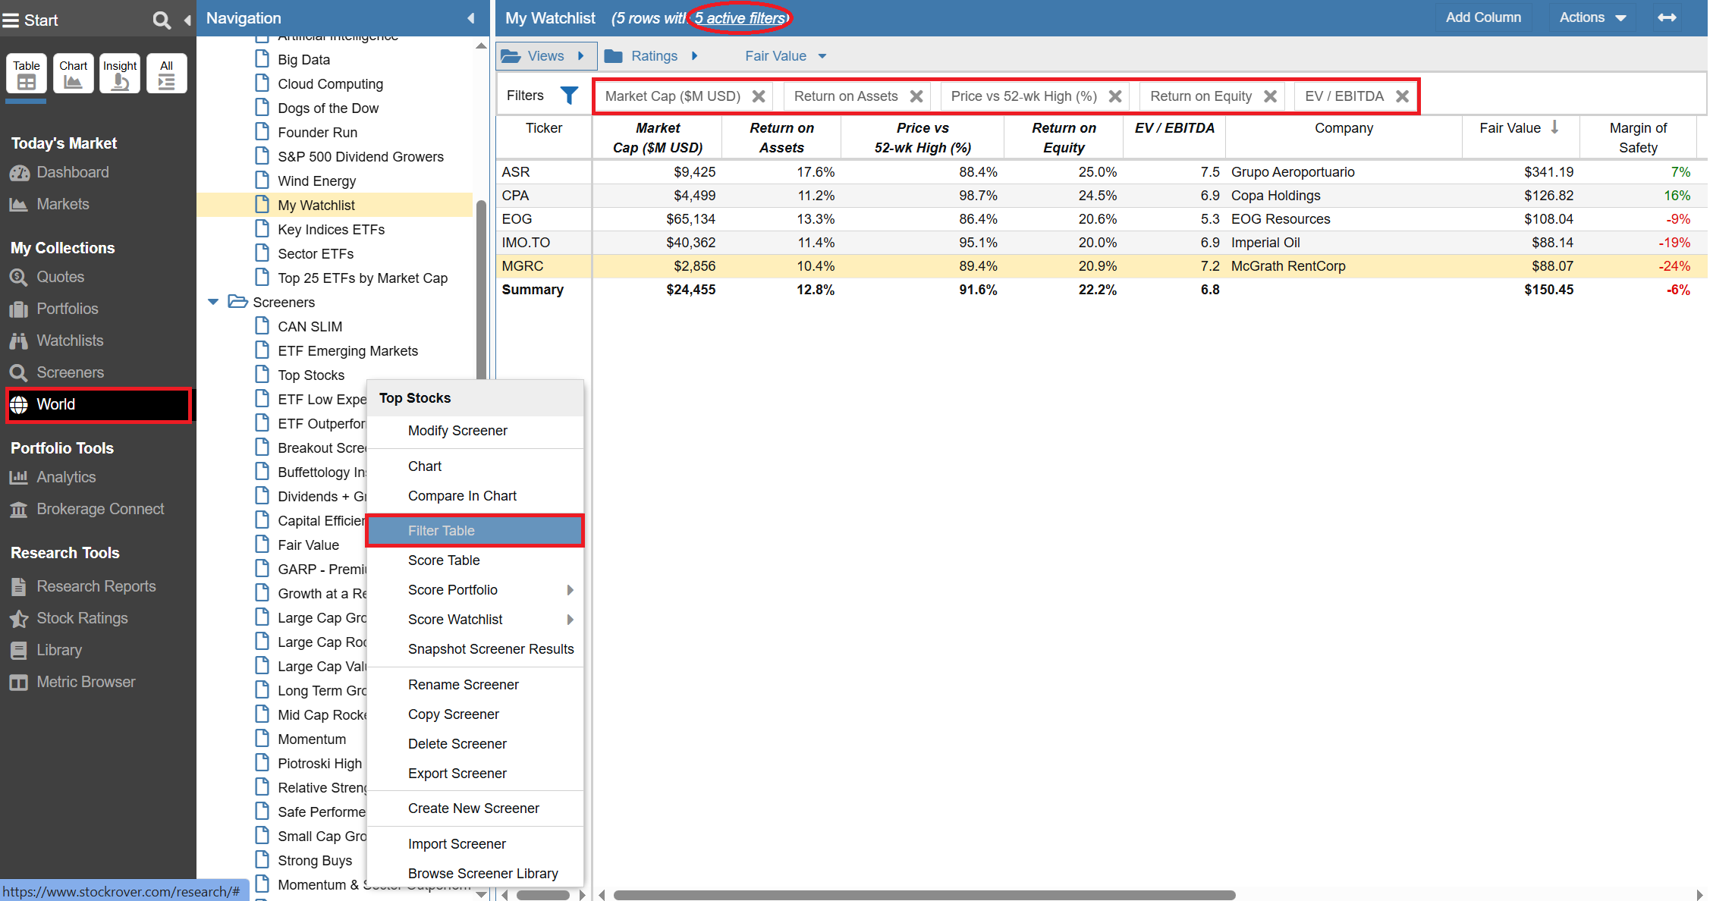Toggle table width with double-arrow icon
This screenshot has width=1713, height=901.
tap(1667, 17)
